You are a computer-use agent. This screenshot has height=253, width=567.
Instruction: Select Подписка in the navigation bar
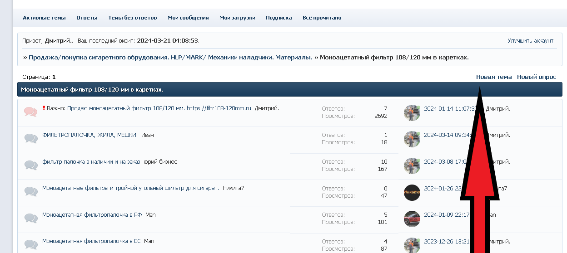point(279,18)
